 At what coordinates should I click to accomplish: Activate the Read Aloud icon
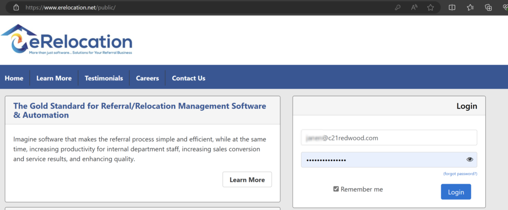[x=414, y=7]
